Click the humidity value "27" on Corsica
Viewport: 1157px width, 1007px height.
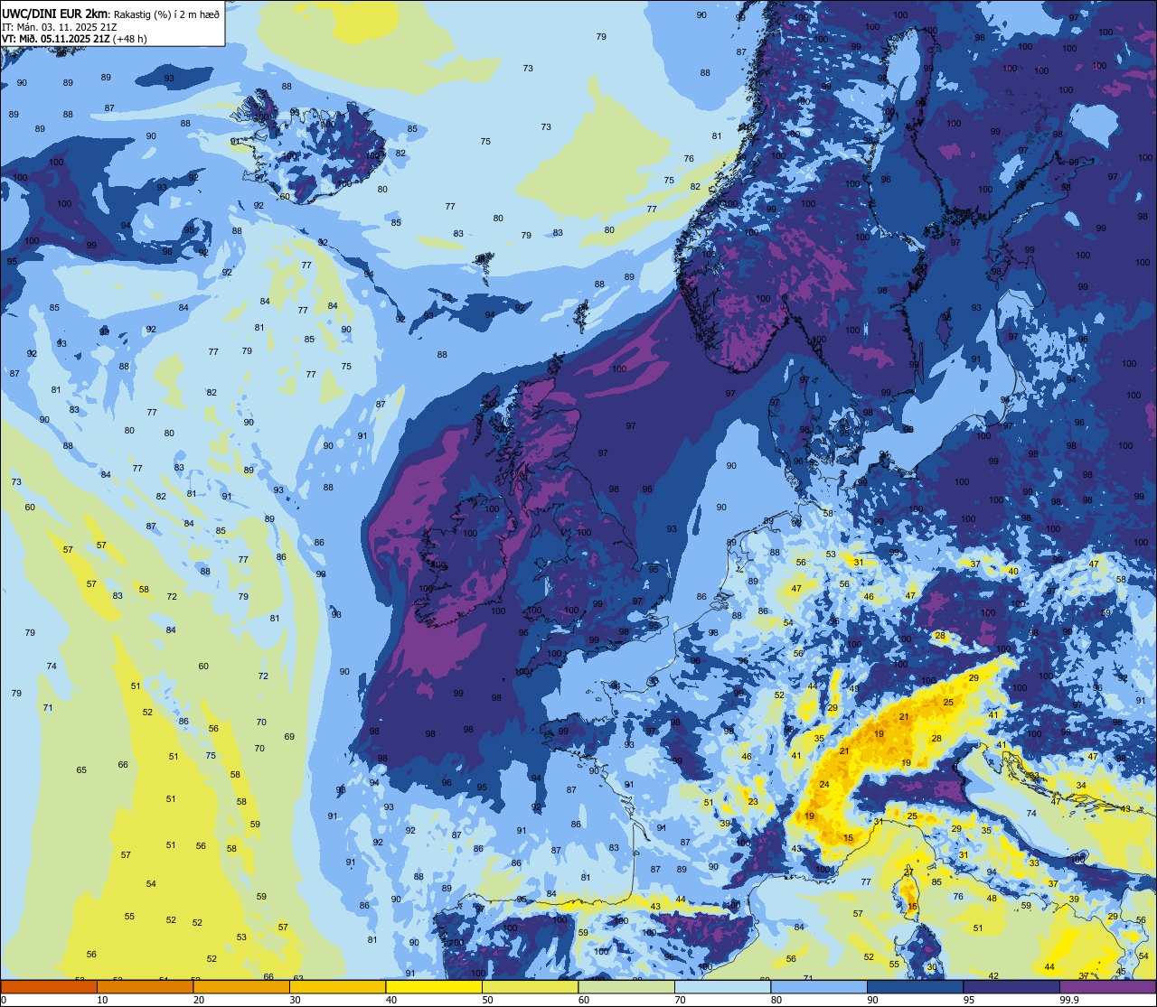908,872
